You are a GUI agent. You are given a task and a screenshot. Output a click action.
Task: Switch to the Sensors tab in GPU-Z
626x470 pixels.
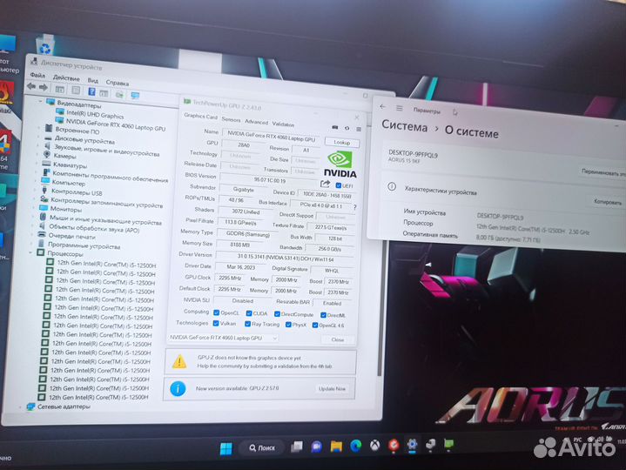[x=231, y=119]
